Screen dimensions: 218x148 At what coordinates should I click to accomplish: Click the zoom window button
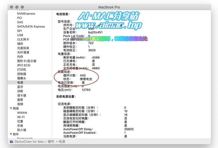tap(22, 7)
